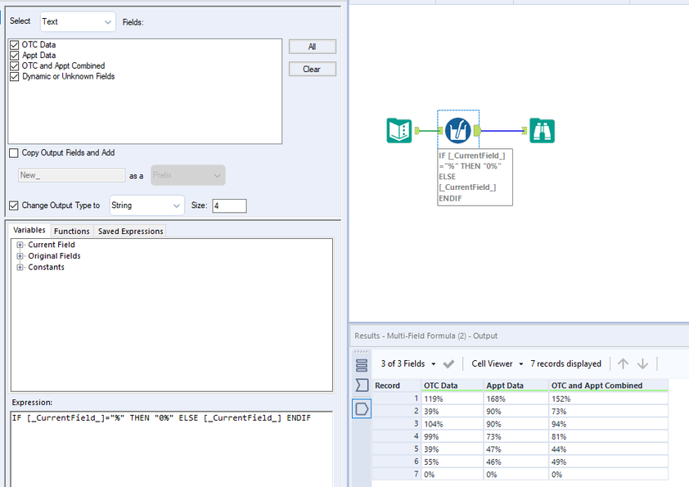The height and width of the screenshot is (487, 689).
Task: Open the 3 of 3 Fields dropdown
Action: 408,364
